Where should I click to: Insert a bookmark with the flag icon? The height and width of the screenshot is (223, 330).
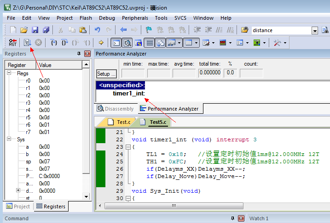click(x=149, y=30)
